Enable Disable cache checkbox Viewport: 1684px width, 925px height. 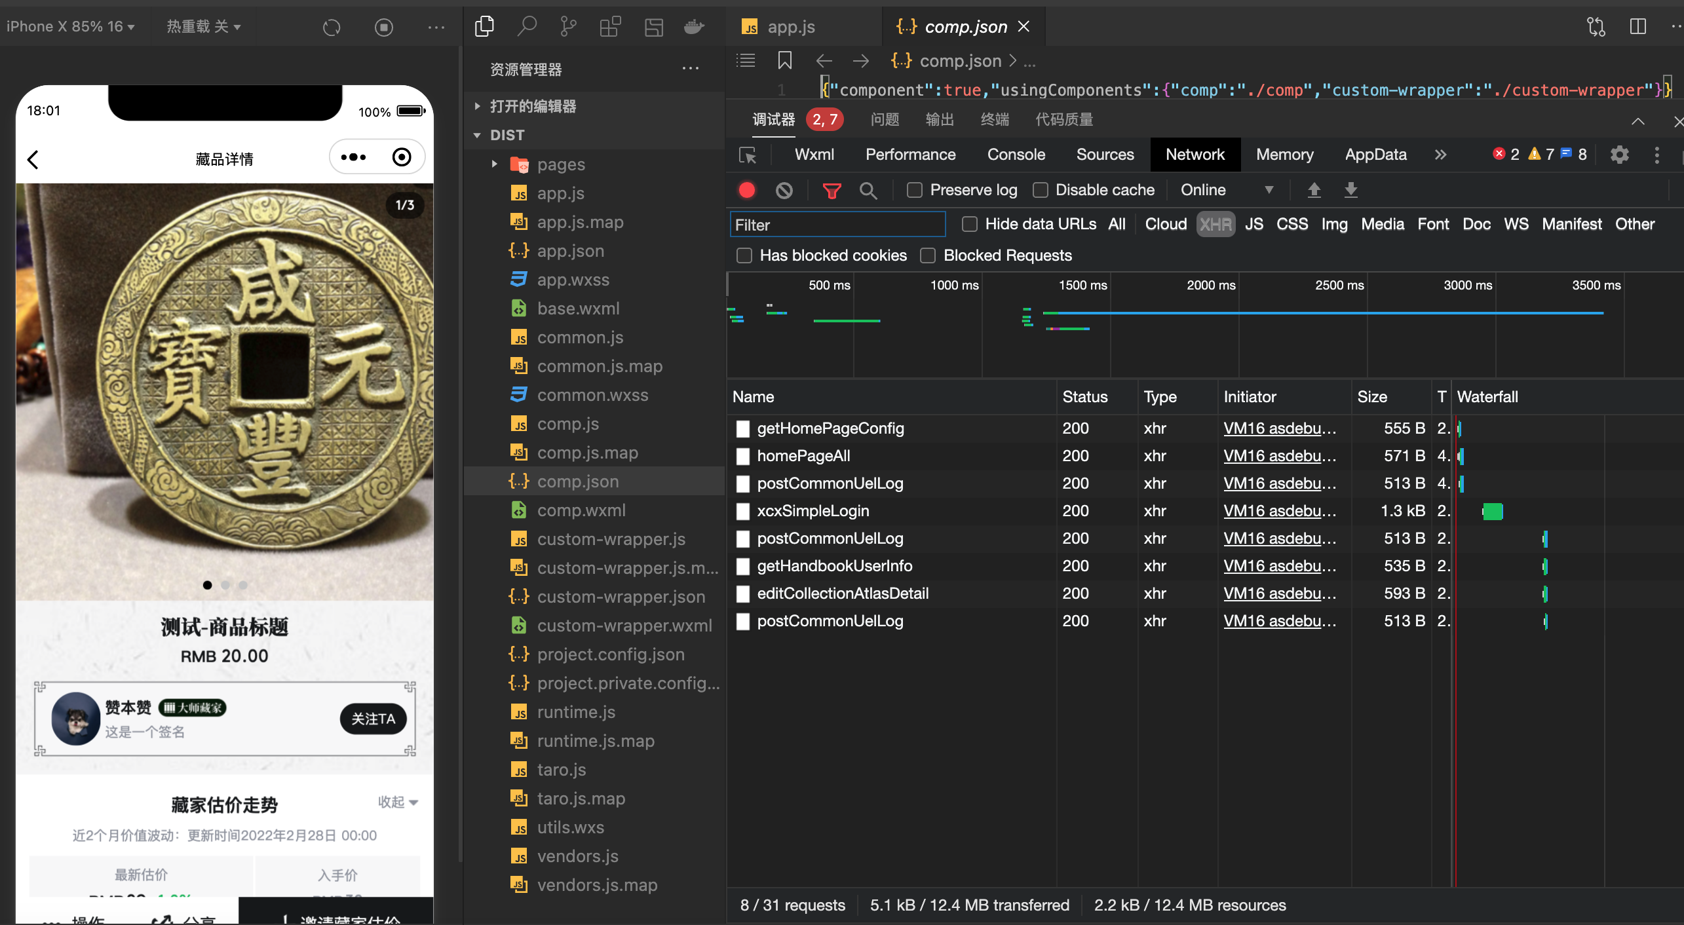coord(1039,190)
